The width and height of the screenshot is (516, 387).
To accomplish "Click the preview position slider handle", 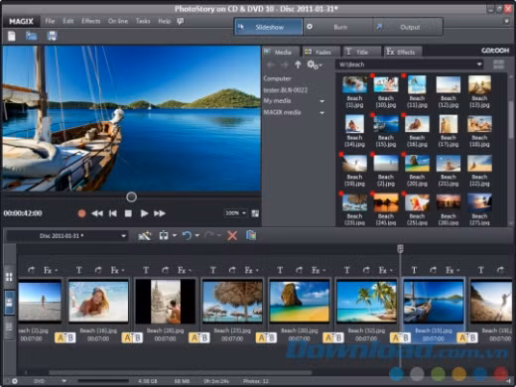I will click(131, 197).
